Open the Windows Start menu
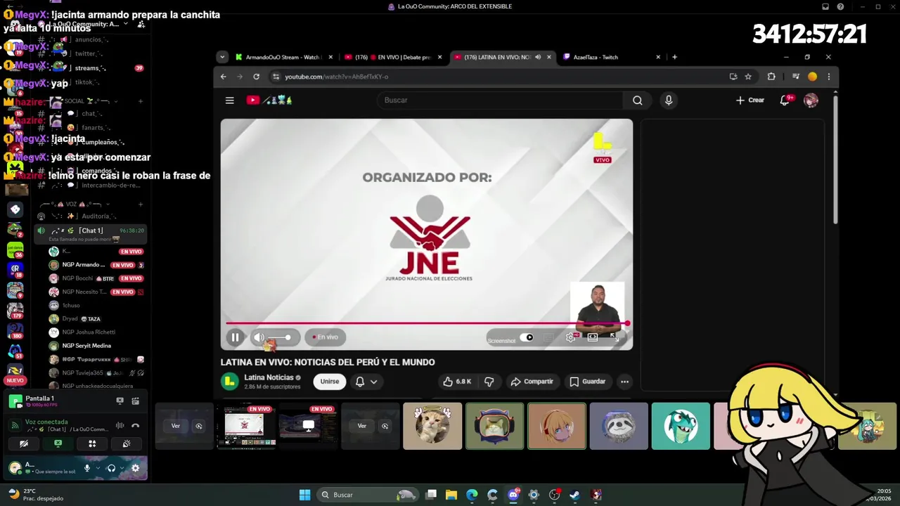The width and height of the screenshot is (900, 506). click(x=304, y=495)
